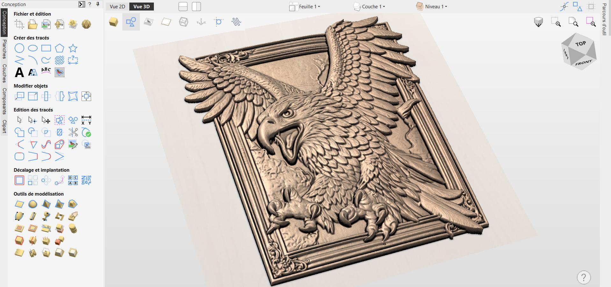The width and height of the screenshot is (611, 287).
Task: Open the Parcours d'outil side tab
Action: (604, 19)
